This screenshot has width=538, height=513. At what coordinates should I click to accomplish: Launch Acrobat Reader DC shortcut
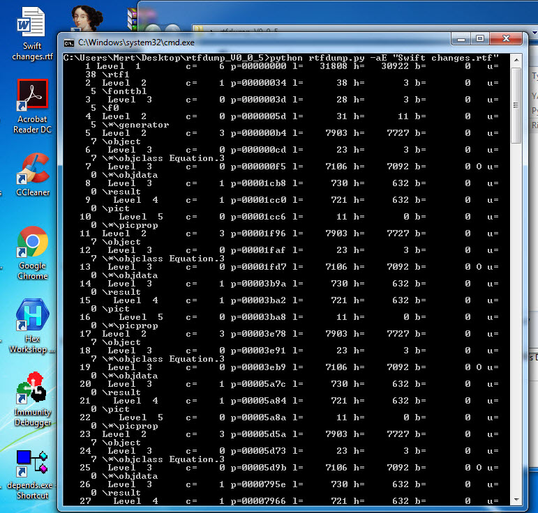[32, 105]
